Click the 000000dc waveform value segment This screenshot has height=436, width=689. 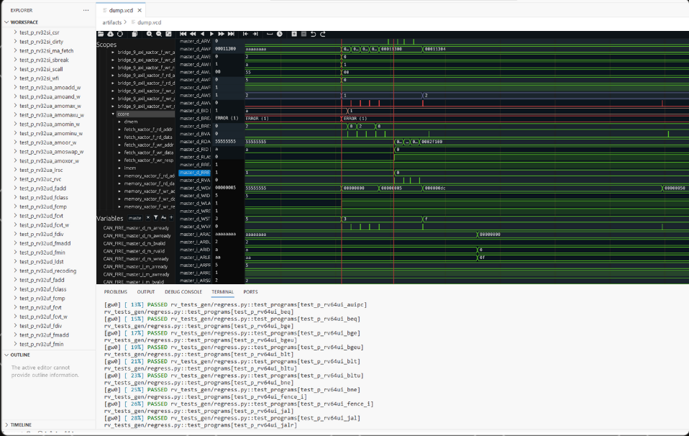435,188
